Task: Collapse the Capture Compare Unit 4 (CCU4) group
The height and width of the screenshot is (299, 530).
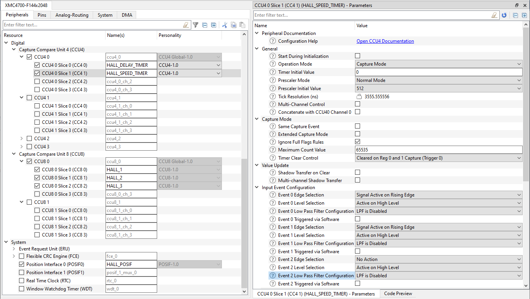Action: [14, 50]
